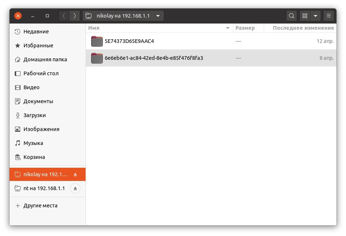Click network folder icon beside nt share
The image size is (346, 236).
(17, 188)
